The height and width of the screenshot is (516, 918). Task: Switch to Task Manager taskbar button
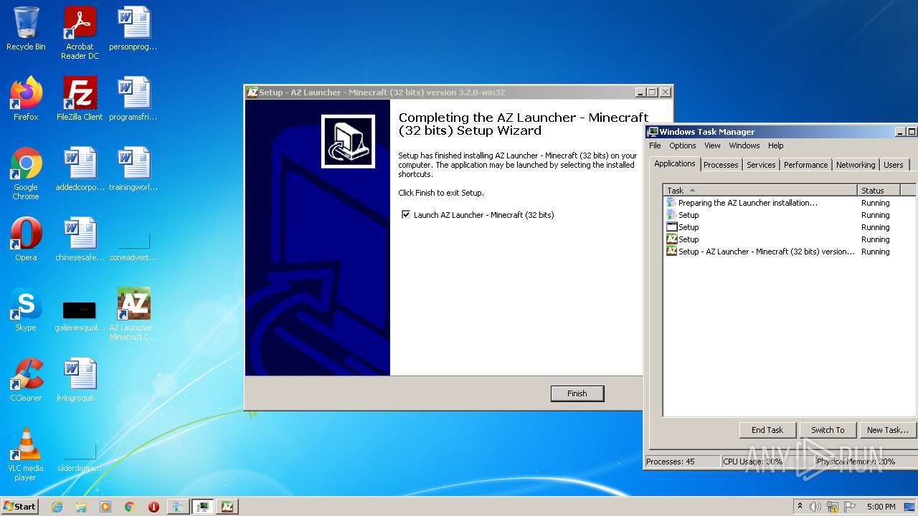(203, 507)
